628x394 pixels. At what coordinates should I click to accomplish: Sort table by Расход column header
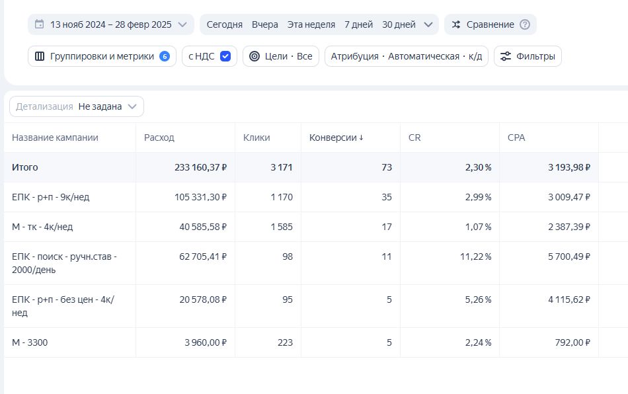click(159, 138)
